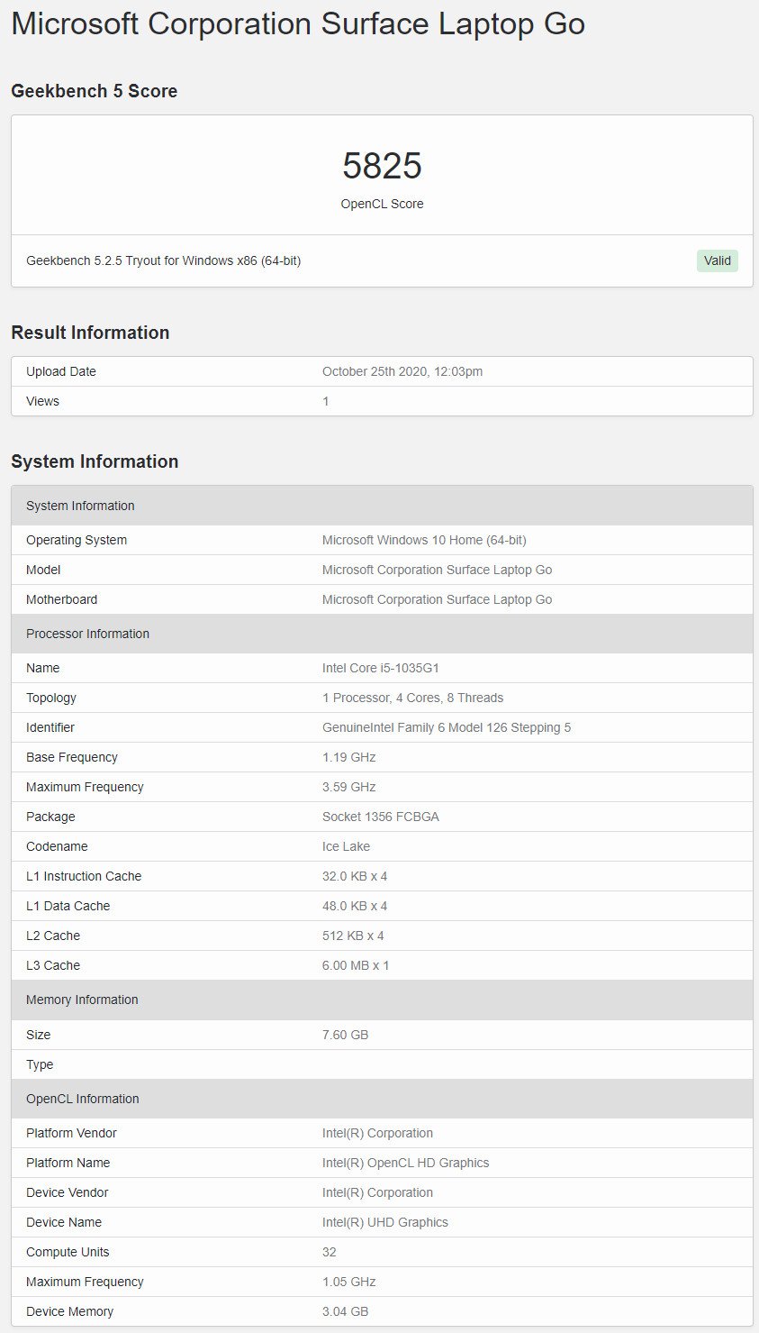Click the System Information section heading above the table

pos(95,461)
